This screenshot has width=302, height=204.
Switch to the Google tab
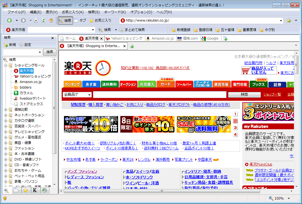pyautogui.click(x=210, y=38)
